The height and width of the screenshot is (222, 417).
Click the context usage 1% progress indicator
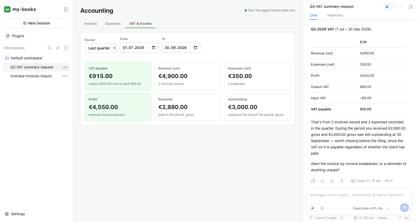click(404, 218)
